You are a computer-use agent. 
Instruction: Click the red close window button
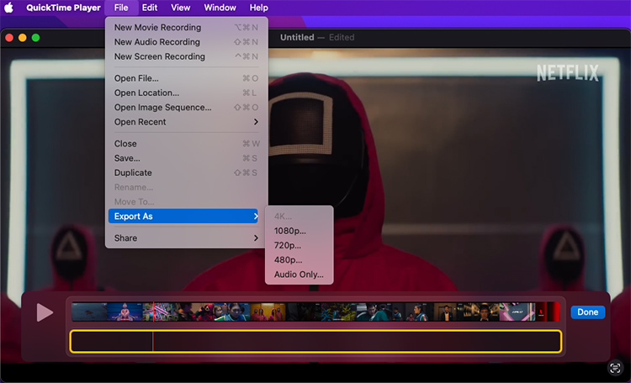click(9, 38)
